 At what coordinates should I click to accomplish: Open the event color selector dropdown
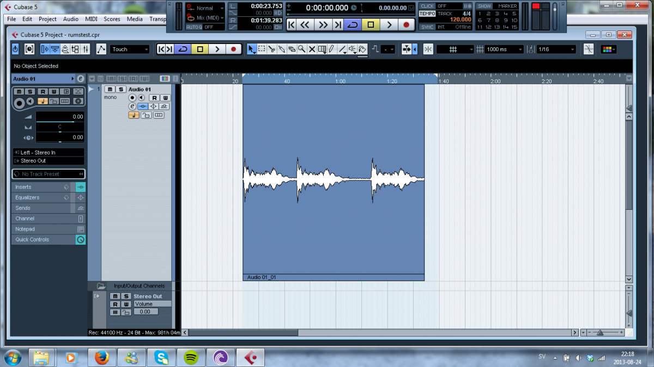(608, 49)
